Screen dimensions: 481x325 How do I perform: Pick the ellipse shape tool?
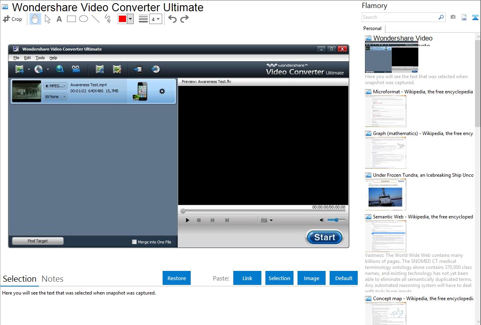click(84, 19)
